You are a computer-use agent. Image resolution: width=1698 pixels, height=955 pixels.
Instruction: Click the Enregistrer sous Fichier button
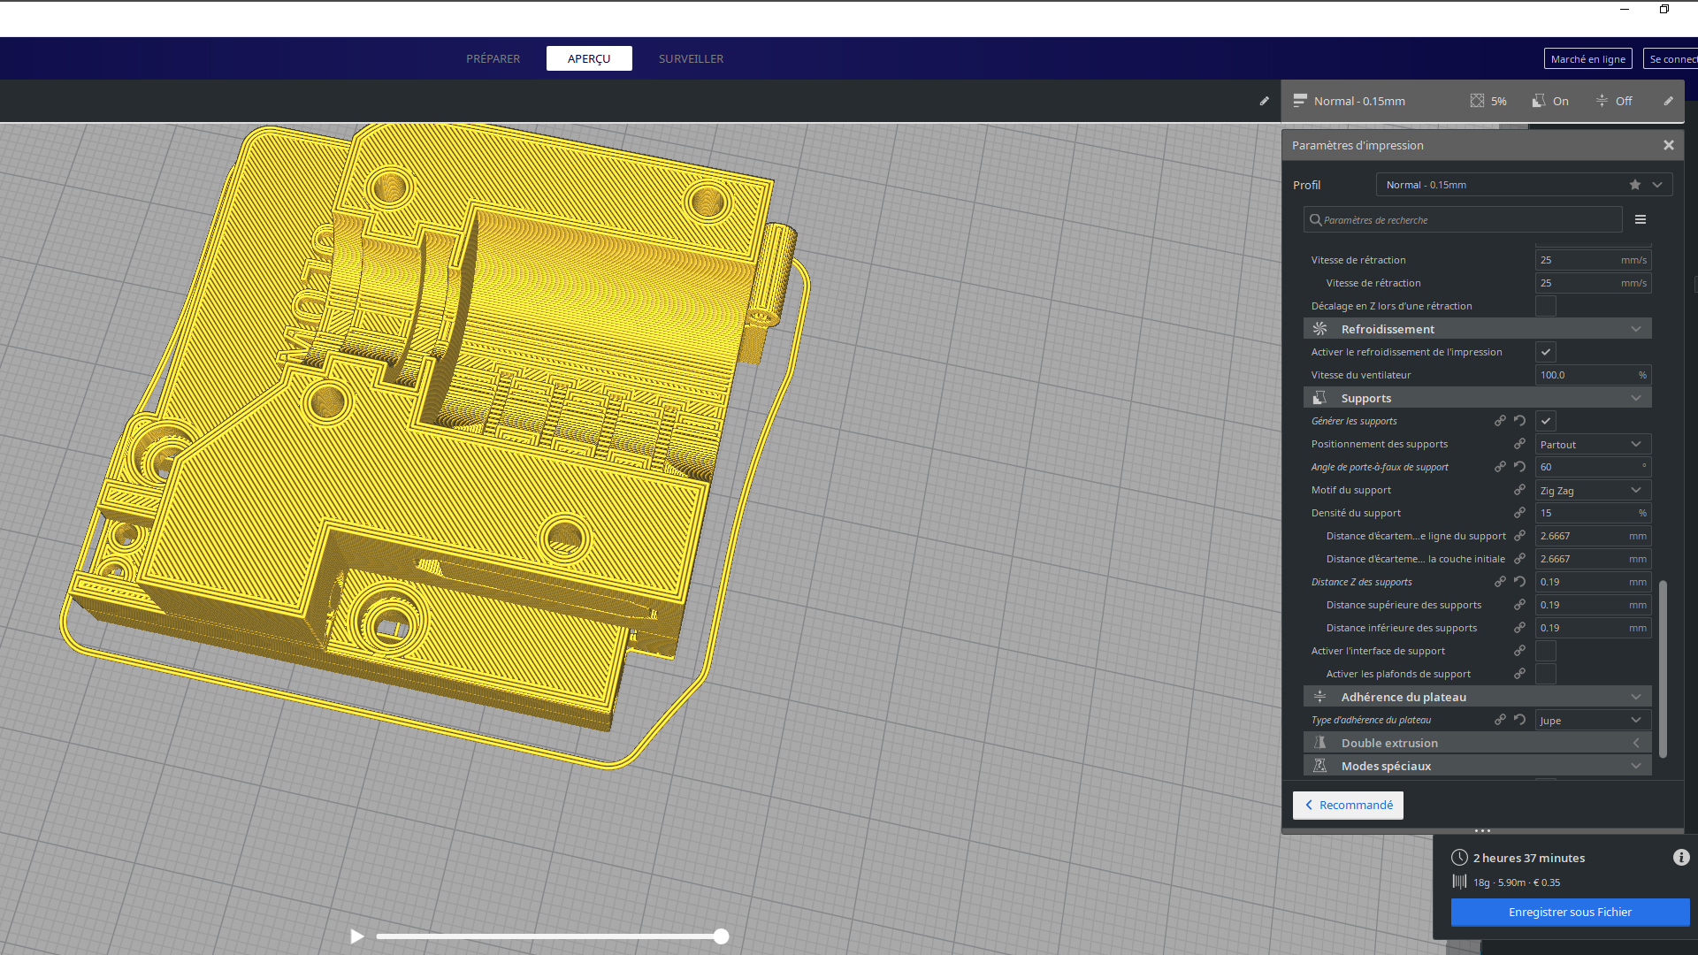1570,912
